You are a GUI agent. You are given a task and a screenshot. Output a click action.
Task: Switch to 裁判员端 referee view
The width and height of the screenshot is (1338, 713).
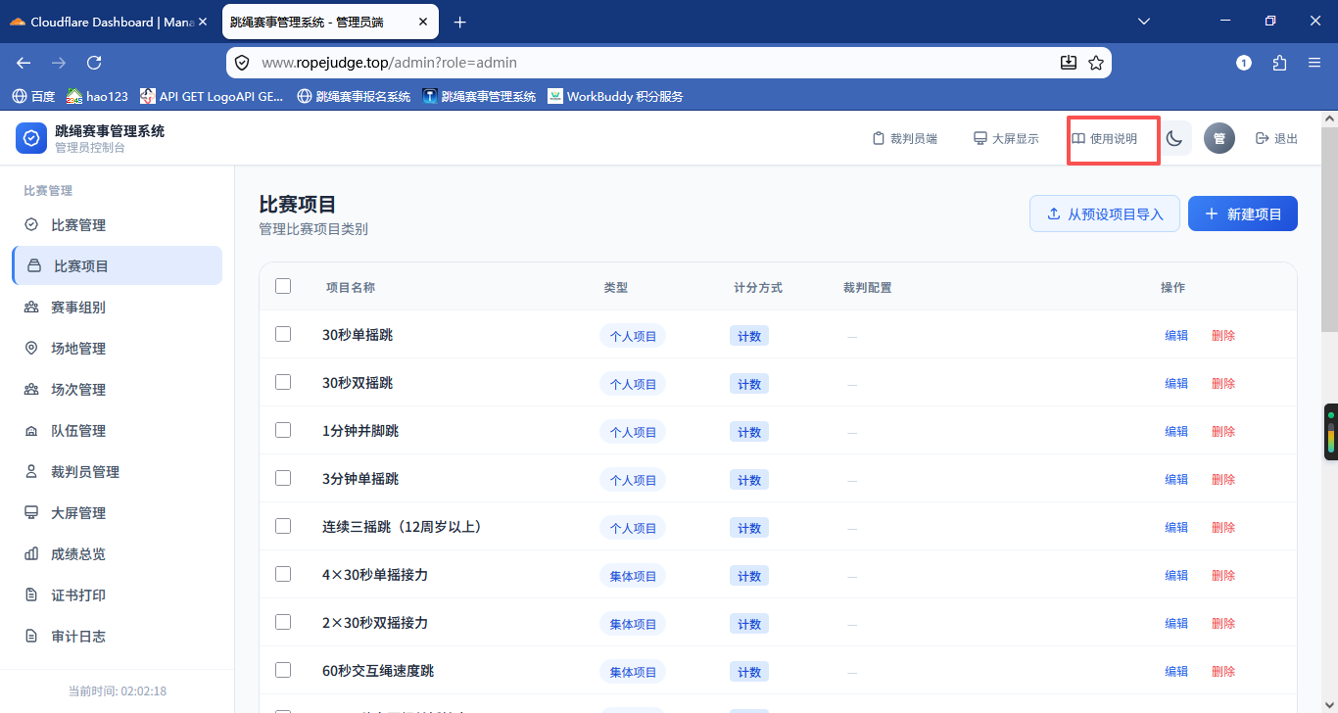[x=904, y=139]
